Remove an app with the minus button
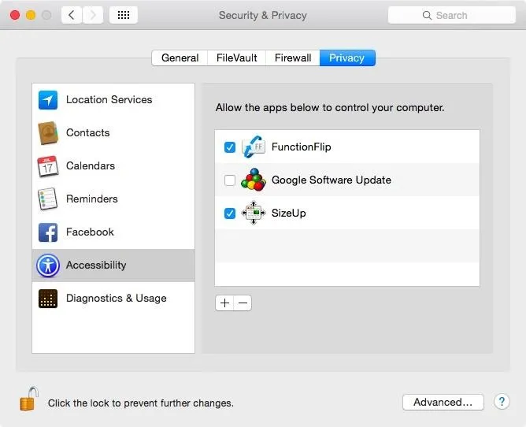The height and width of the screenshot is (427, 526). point(243,303)
